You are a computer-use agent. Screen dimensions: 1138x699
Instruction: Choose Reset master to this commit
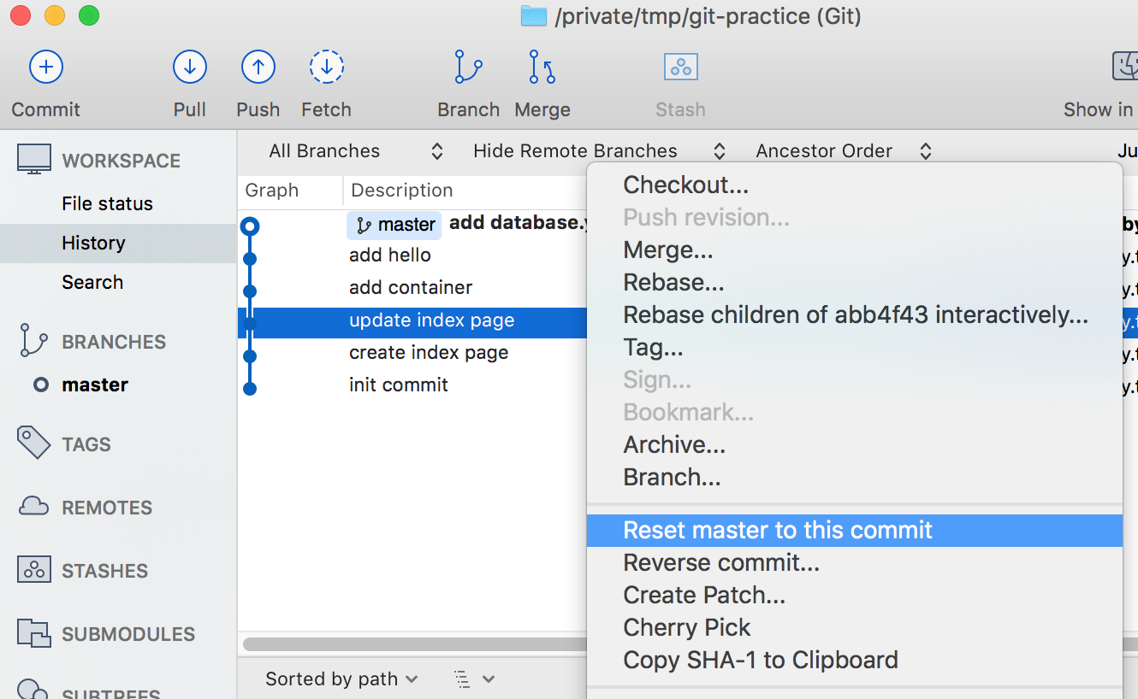777,530
